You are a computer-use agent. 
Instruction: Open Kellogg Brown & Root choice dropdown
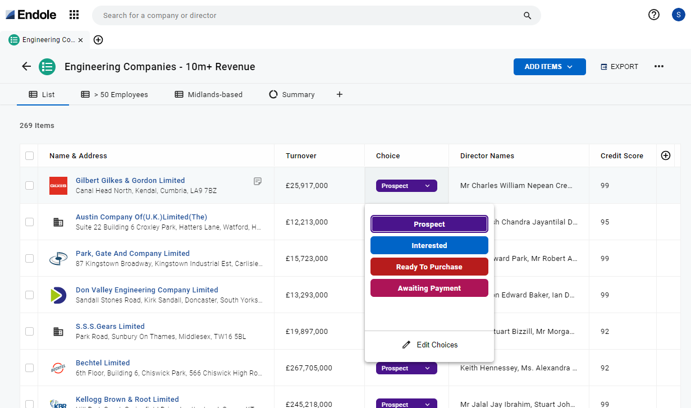[406, 404]
